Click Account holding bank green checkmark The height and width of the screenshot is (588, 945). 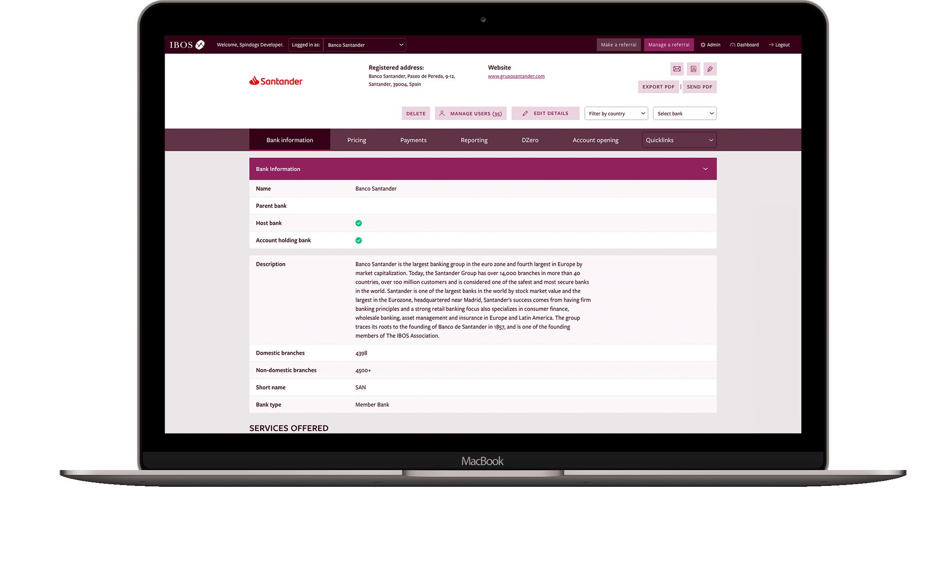coord(358,240)
